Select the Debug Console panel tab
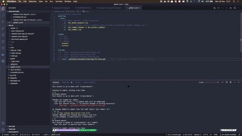 coord(90,82)
